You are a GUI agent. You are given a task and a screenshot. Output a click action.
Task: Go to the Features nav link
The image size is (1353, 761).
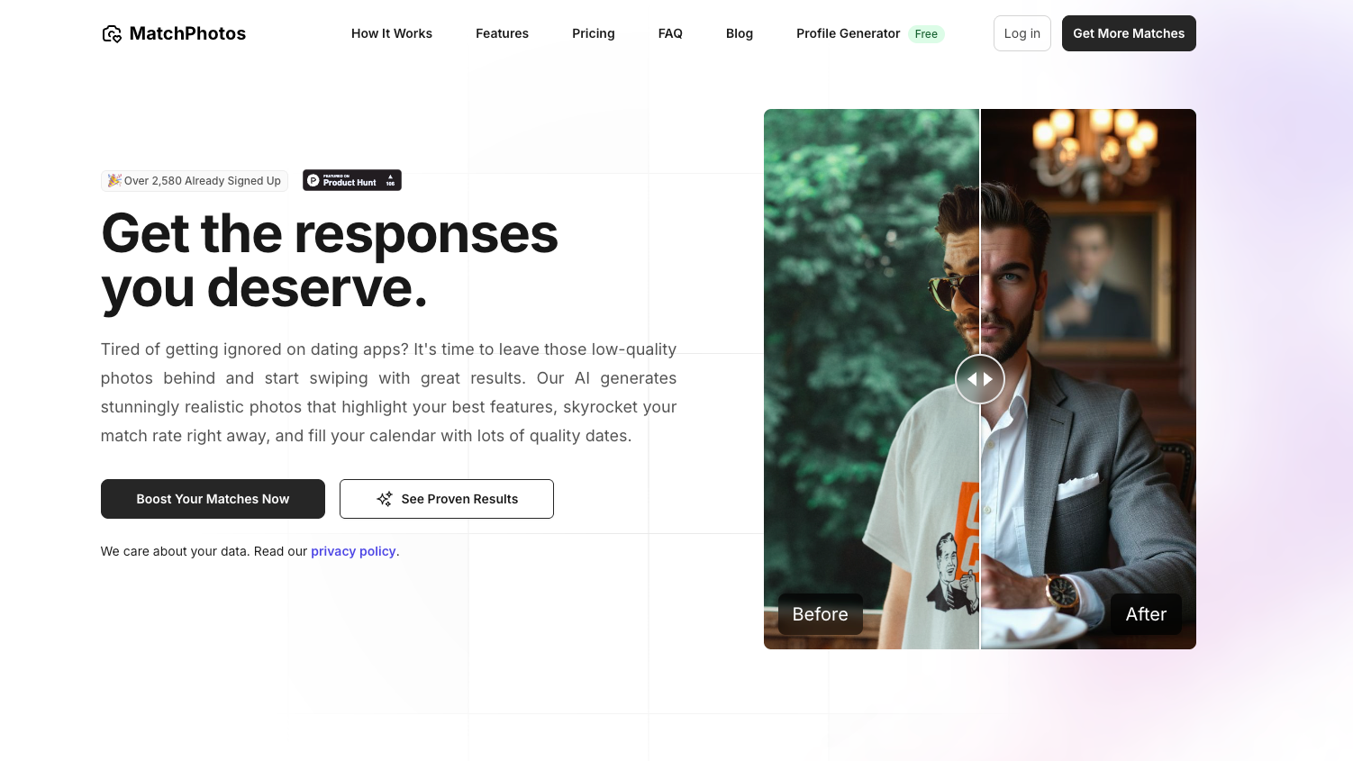coord(502,33)
